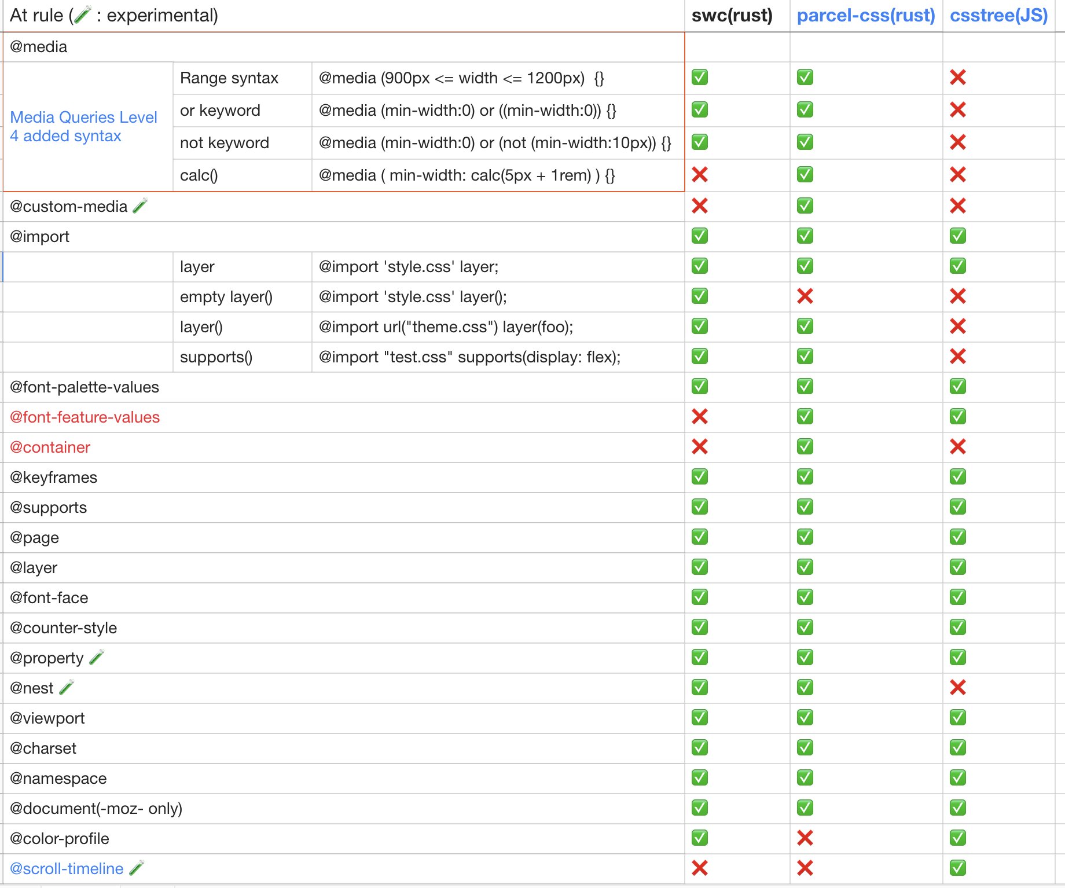
Task: Open the csstree(JS) header link
Action: click(x=999, y=16)
